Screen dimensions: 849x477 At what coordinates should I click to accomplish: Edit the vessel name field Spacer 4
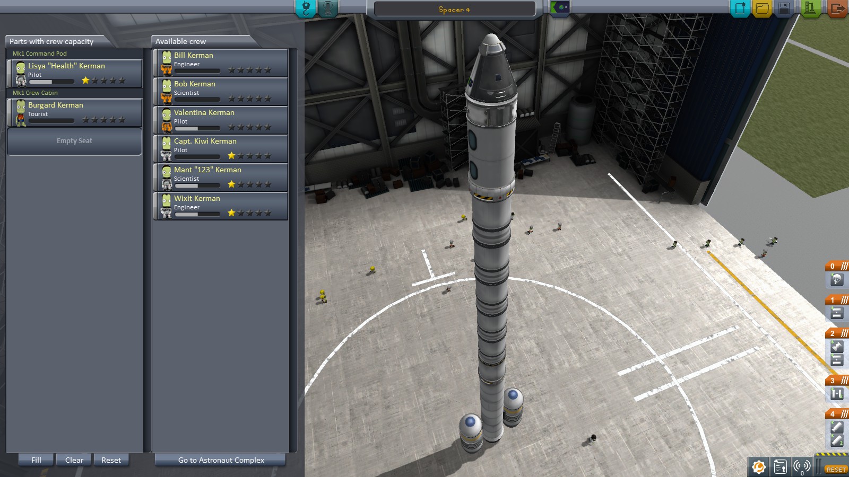pos(454,10)
